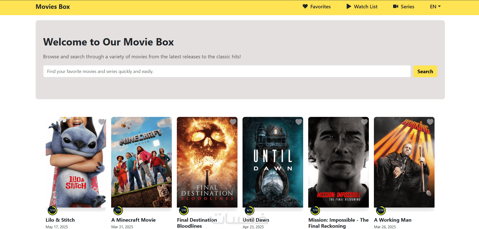Open the Final Destination Bloodlines poster
The width and height of the screenshot is (479, 229).
(x=207, y=162)
